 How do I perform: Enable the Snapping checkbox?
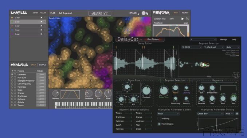159,118
